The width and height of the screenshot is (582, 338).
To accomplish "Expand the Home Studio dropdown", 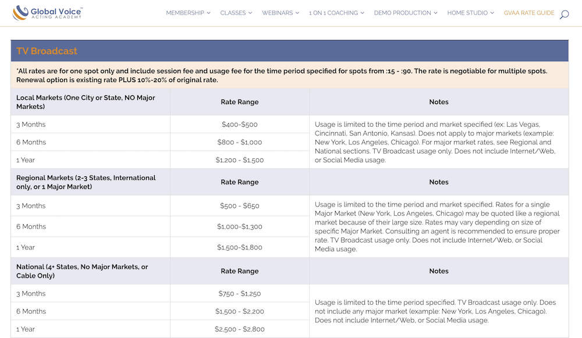I will [470, 13].
